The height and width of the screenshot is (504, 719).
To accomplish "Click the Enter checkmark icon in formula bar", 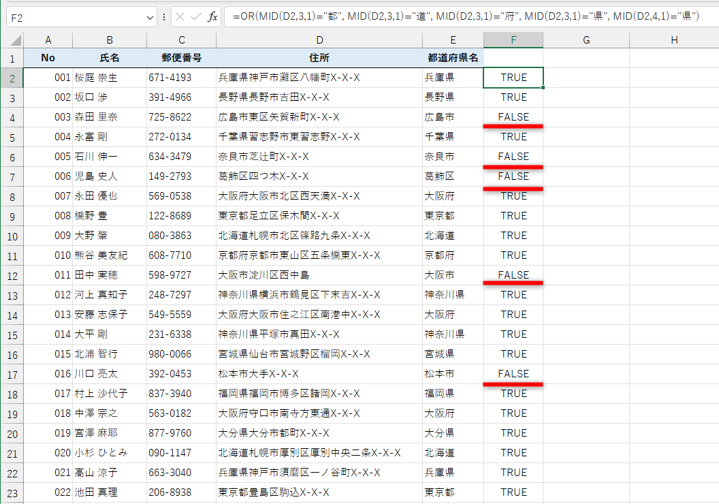I will click(196, 17).
